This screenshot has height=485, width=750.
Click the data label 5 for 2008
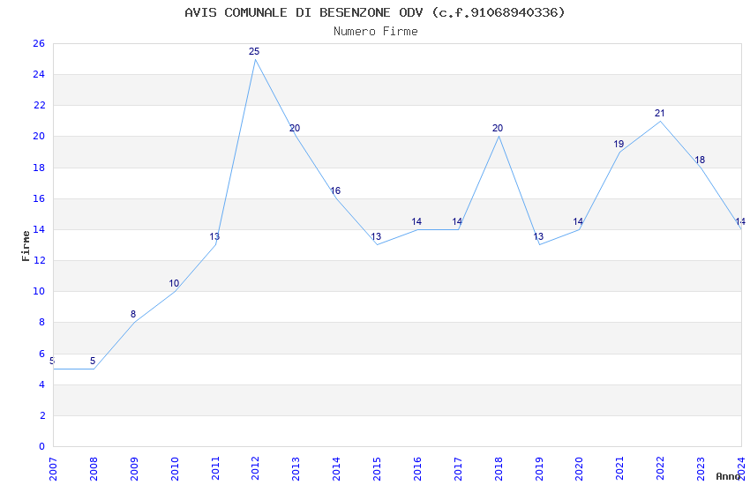[x=93, y=362]
